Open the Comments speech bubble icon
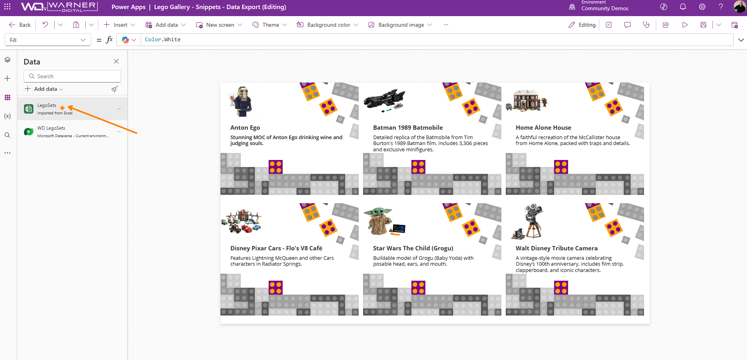747x360 pixels. click(628, 25)
